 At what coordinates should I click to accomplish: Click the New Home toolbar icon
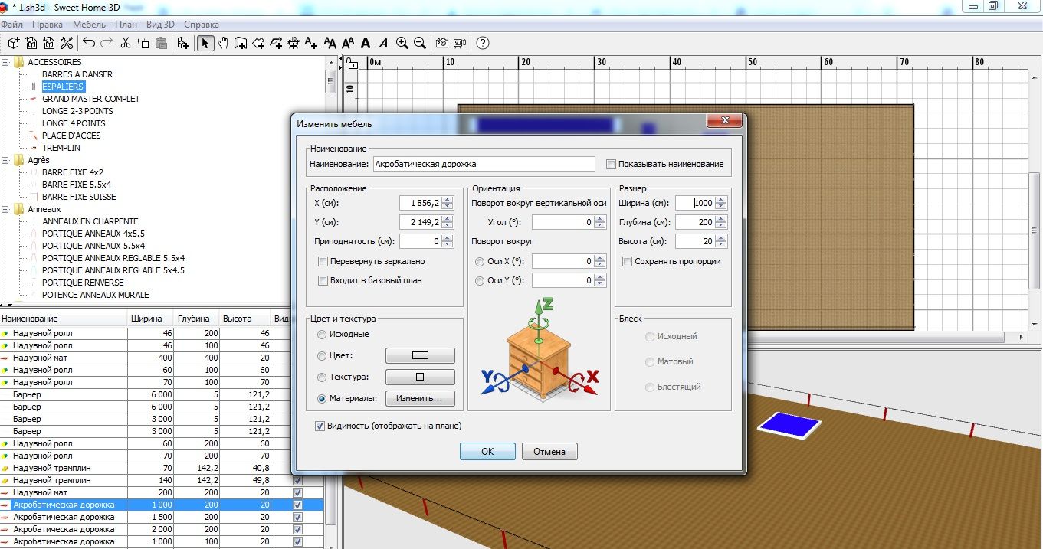(x=14, y=43)
